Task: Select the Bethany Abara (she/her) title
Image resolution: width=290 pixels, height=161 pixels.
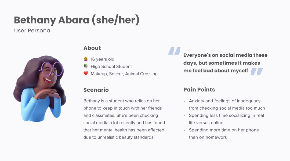Action: 77,20
